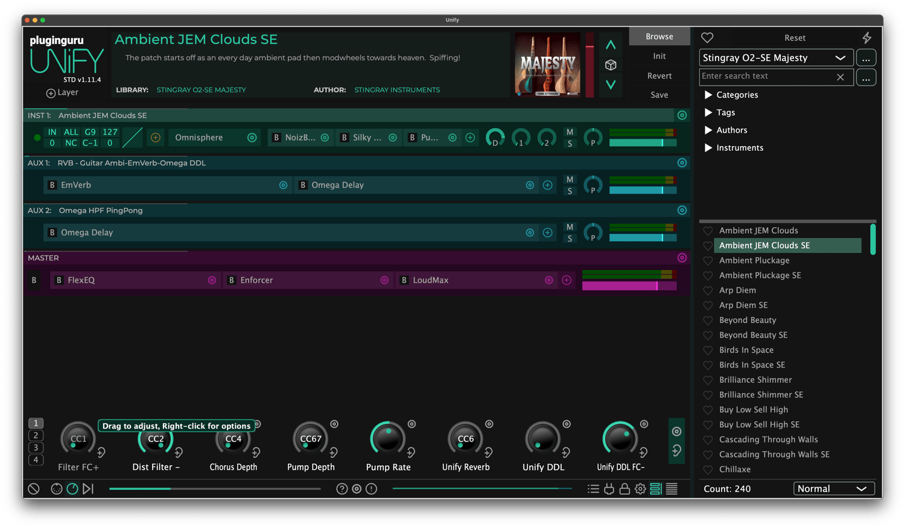
Task: Click the exclamation info icon in the footer
Action: [372, 489]
